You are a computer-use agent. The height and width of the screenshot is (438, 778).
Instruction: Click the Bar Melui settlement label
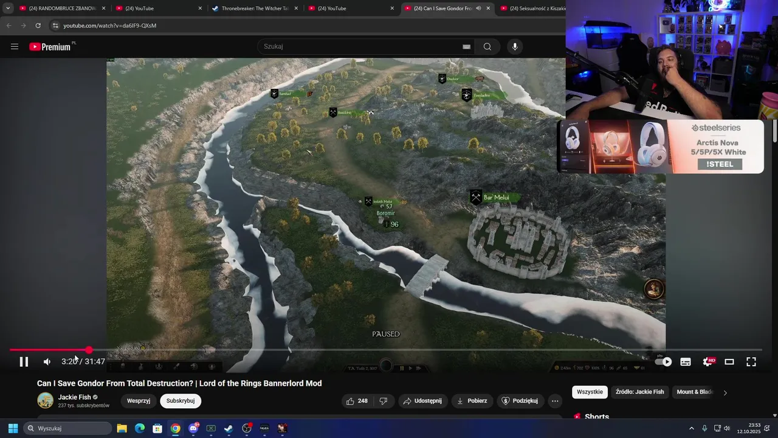[496, 198]
